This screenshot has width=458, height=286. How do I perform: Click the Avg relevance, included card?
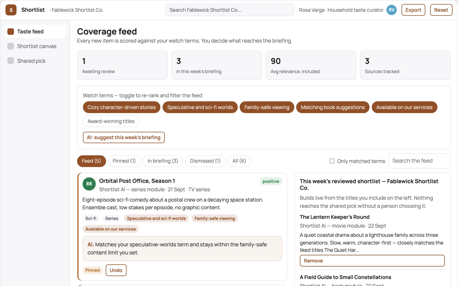point(311,65)
